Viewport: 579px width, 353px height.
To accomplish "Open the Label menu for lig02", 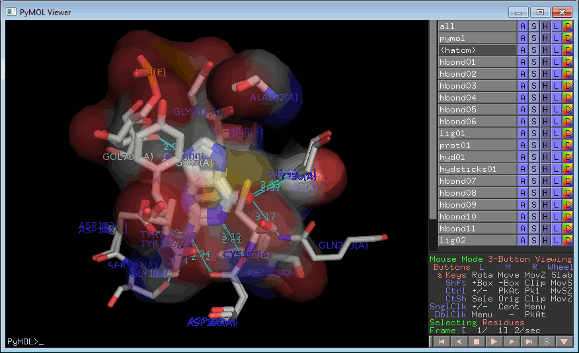I will click(556, 241).
